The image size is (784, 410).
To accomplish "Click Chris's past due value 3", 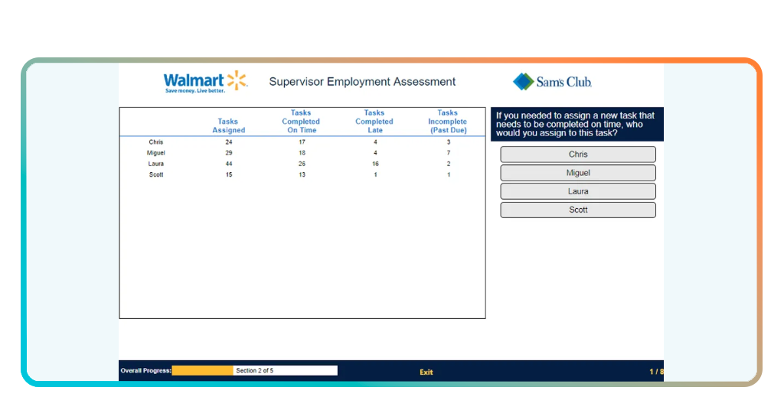I will click(449, 142).
